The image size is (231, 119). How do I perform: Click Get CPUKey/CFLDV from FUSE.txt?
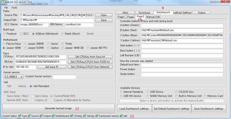(x=90, y=62)
